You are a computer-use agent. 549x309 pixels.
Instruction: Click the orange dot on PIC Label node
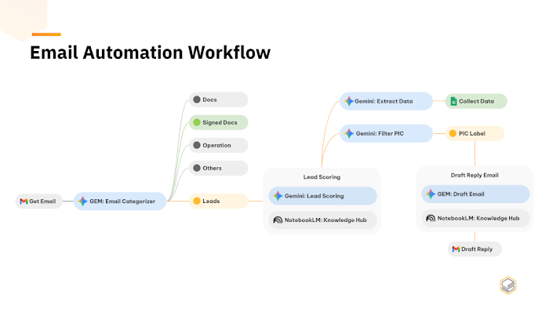click(x=453, y=133)
